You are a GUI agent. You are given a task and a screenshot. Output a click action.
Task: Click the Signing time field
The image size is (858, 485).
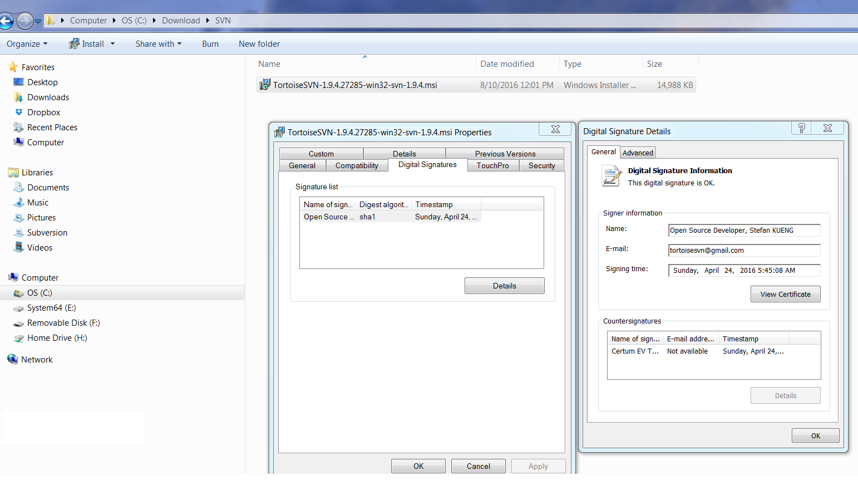point(744,270)
